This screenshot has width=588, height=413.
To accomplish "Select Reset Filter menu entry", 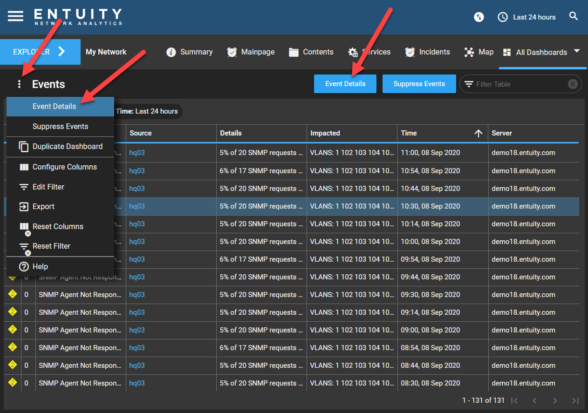I will (60, 246).
